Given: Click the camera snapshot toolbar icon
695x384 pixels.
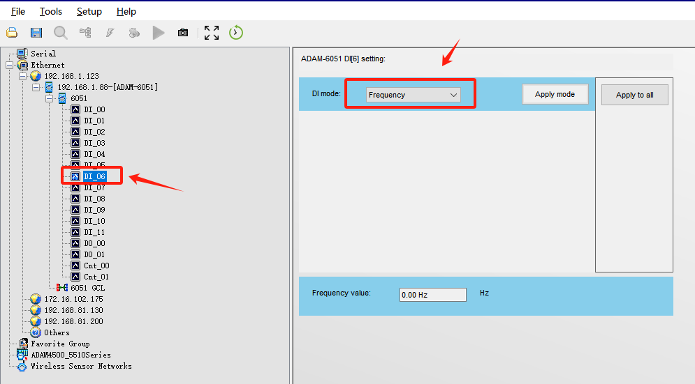Looking at the screenshot, I should tap(183, 33).
